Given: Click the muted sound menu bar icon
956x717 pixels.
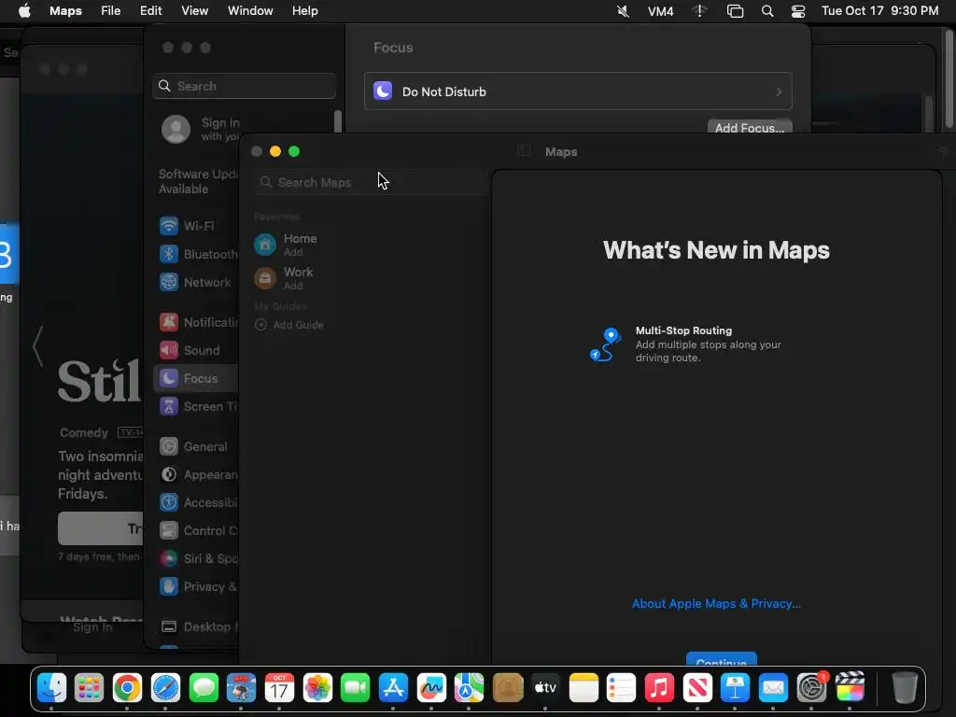Looking at the screenshot, I should coord(623,11).
